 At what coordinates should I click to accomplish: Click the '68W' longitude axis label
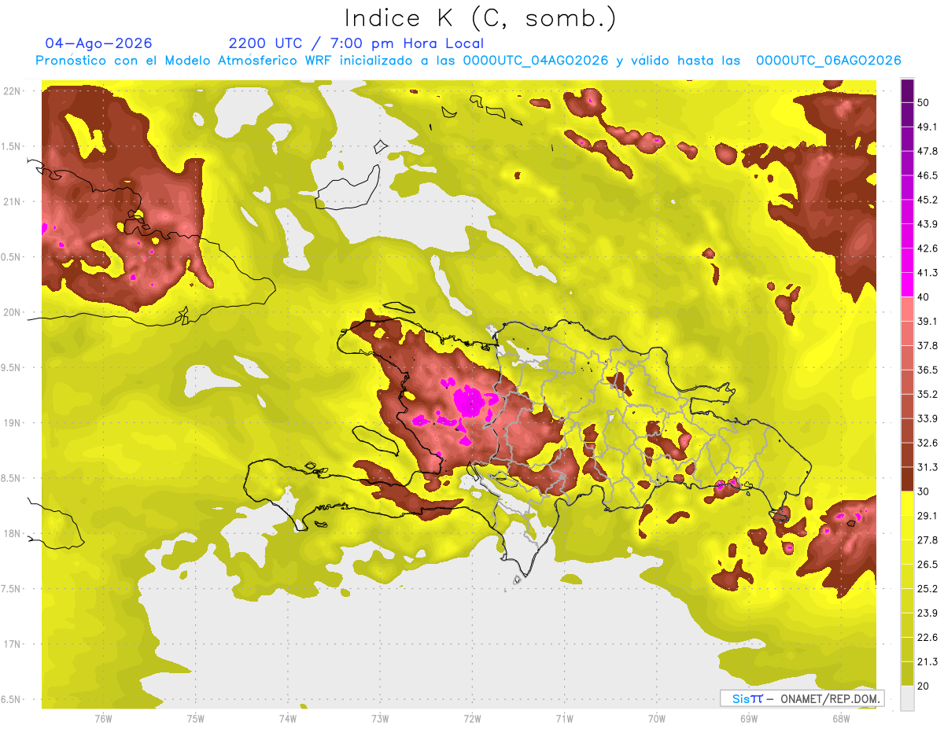click(x=840, y=718)
